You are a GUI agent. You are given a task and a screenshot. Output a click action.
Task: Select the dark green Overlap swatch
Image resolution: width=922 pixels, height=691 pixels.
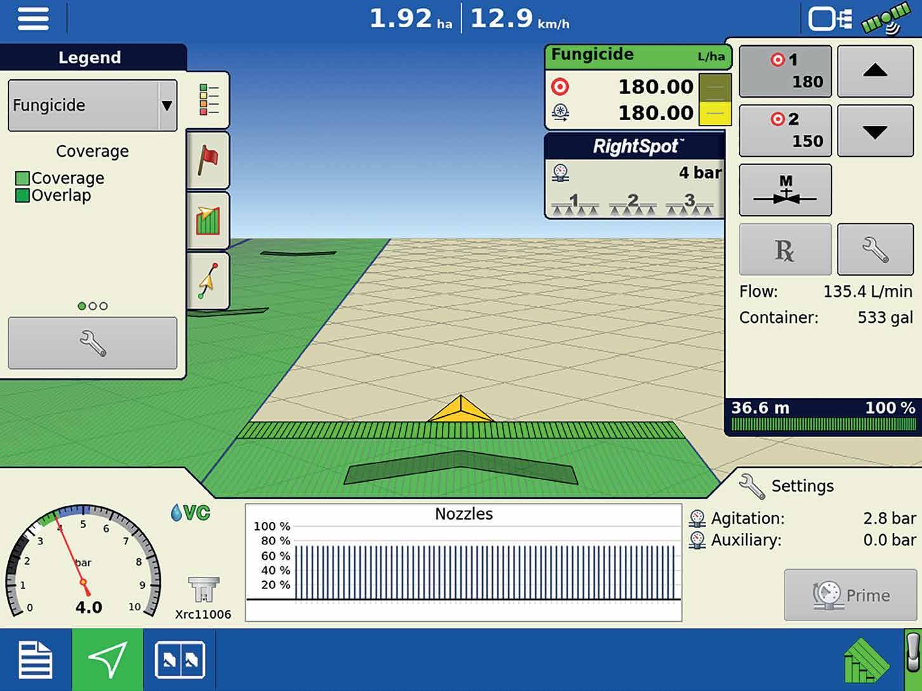click(x=22, y=195)
